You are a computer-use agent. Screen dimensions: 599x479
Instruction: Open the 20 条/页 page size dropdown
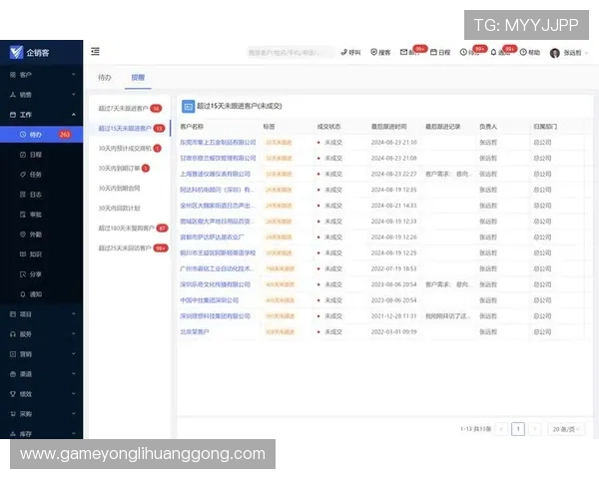(x=566, y=429)
